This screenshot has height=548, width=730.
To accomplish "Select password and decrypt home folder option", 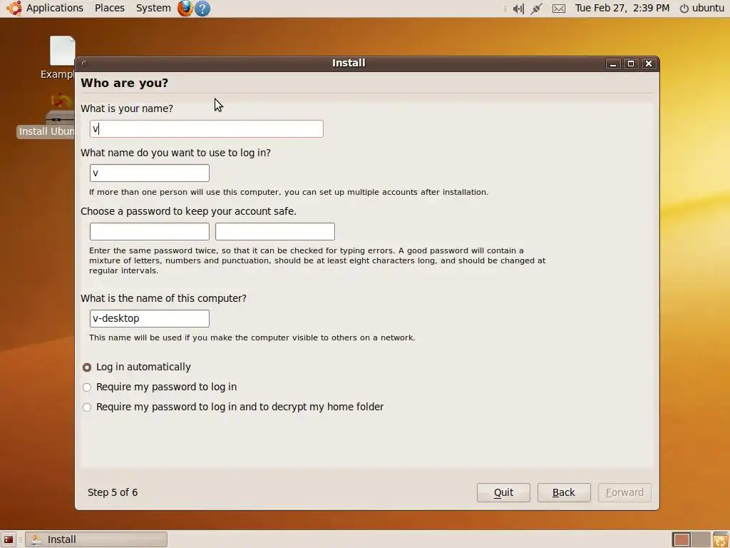I will pos(233,407).
